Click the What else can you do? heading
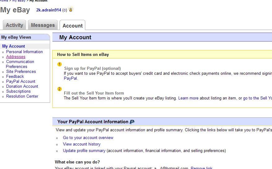The image size is (272, 169). 77,162
